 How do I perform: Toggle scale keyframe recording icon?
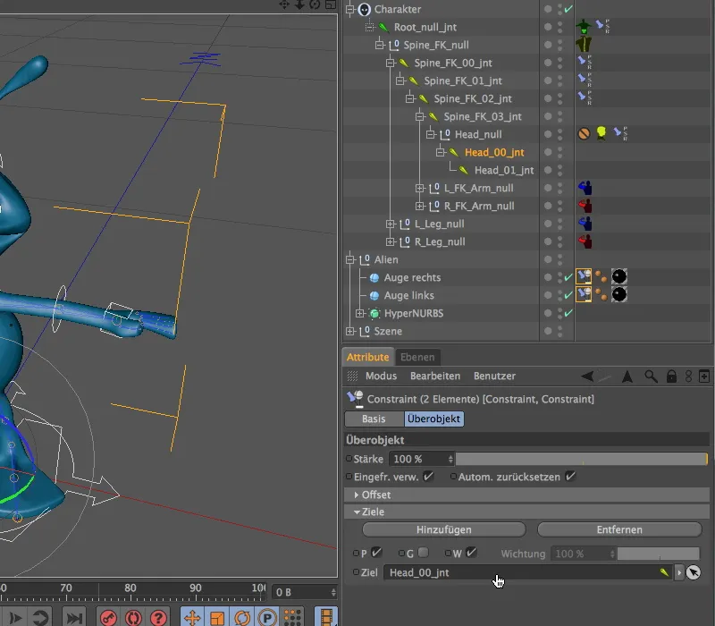pos(217,617)
